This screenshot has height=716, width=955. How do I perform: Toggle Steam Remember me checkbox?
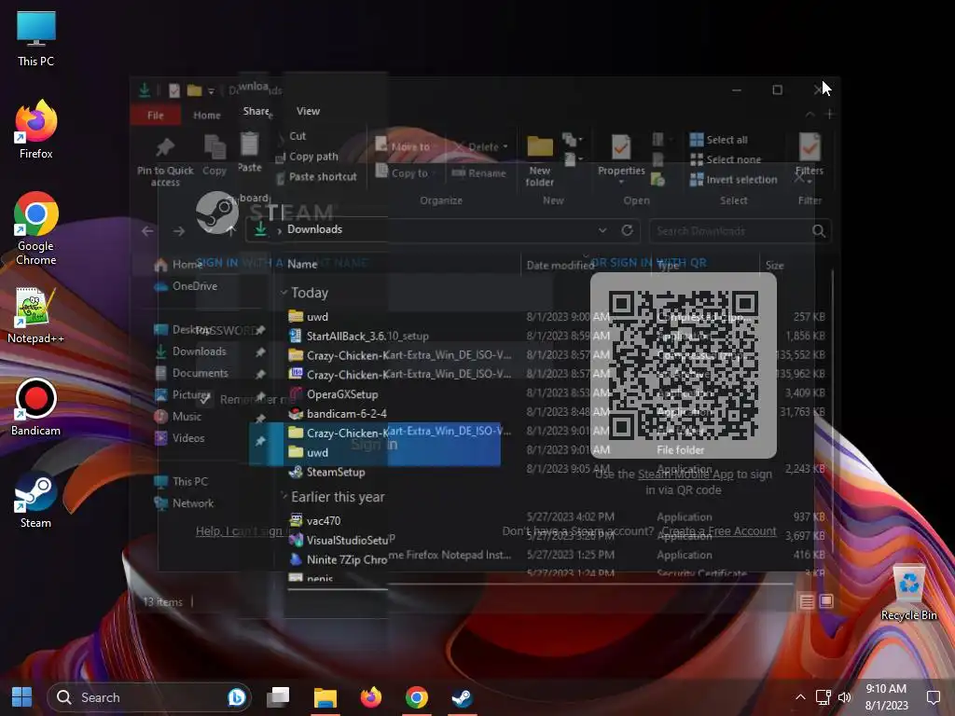pyautogui.click(x=205, y=399)
